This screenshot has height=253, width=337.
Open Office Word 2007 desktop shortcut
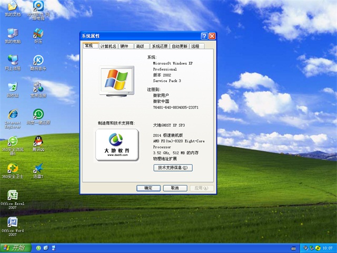[12, 223]
